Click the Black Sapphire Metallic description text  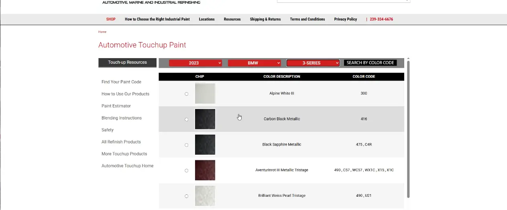282,145
